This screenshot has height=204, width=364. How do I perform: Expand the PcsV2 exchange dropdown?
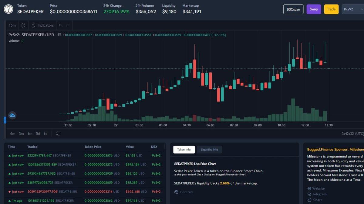pyautogui.click(x=352, y=9)
